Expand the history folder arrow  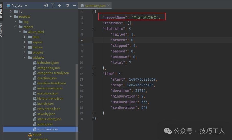point(25,47)
